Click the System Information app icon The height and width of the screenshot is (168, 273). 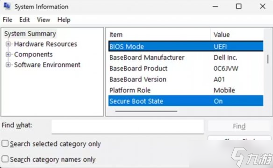tap(7, 7)
